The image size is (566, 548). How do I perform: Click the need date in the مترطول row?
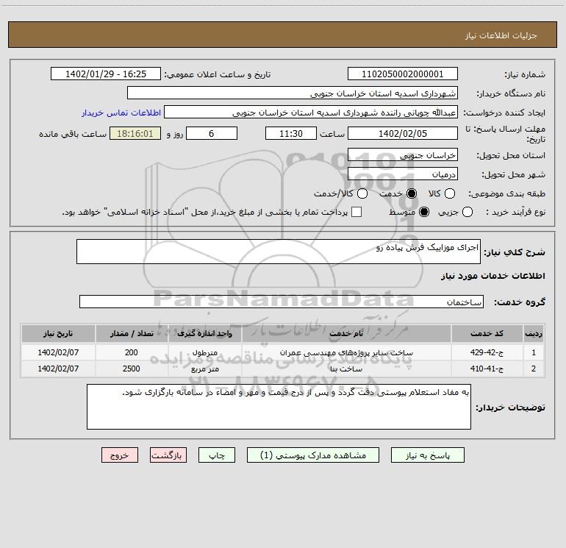(x=58, y=352)
